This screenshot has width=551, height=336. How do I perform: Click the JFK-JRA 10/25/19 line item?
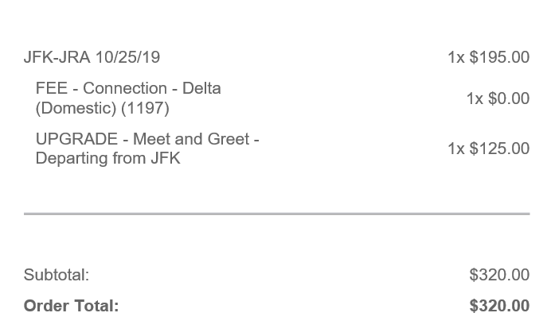pos(92,57)
